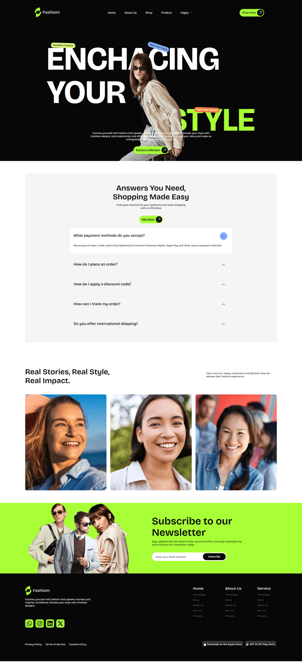Expand 'How do I apply a discount code?'
Viewport: 302px width, 662px height.
point(223,284)
